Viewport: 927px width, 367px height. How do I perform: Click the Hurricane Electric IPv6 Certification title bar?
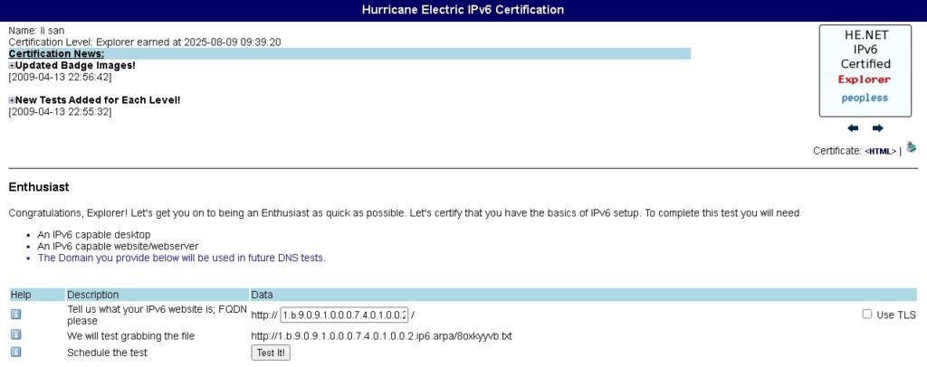463,10
